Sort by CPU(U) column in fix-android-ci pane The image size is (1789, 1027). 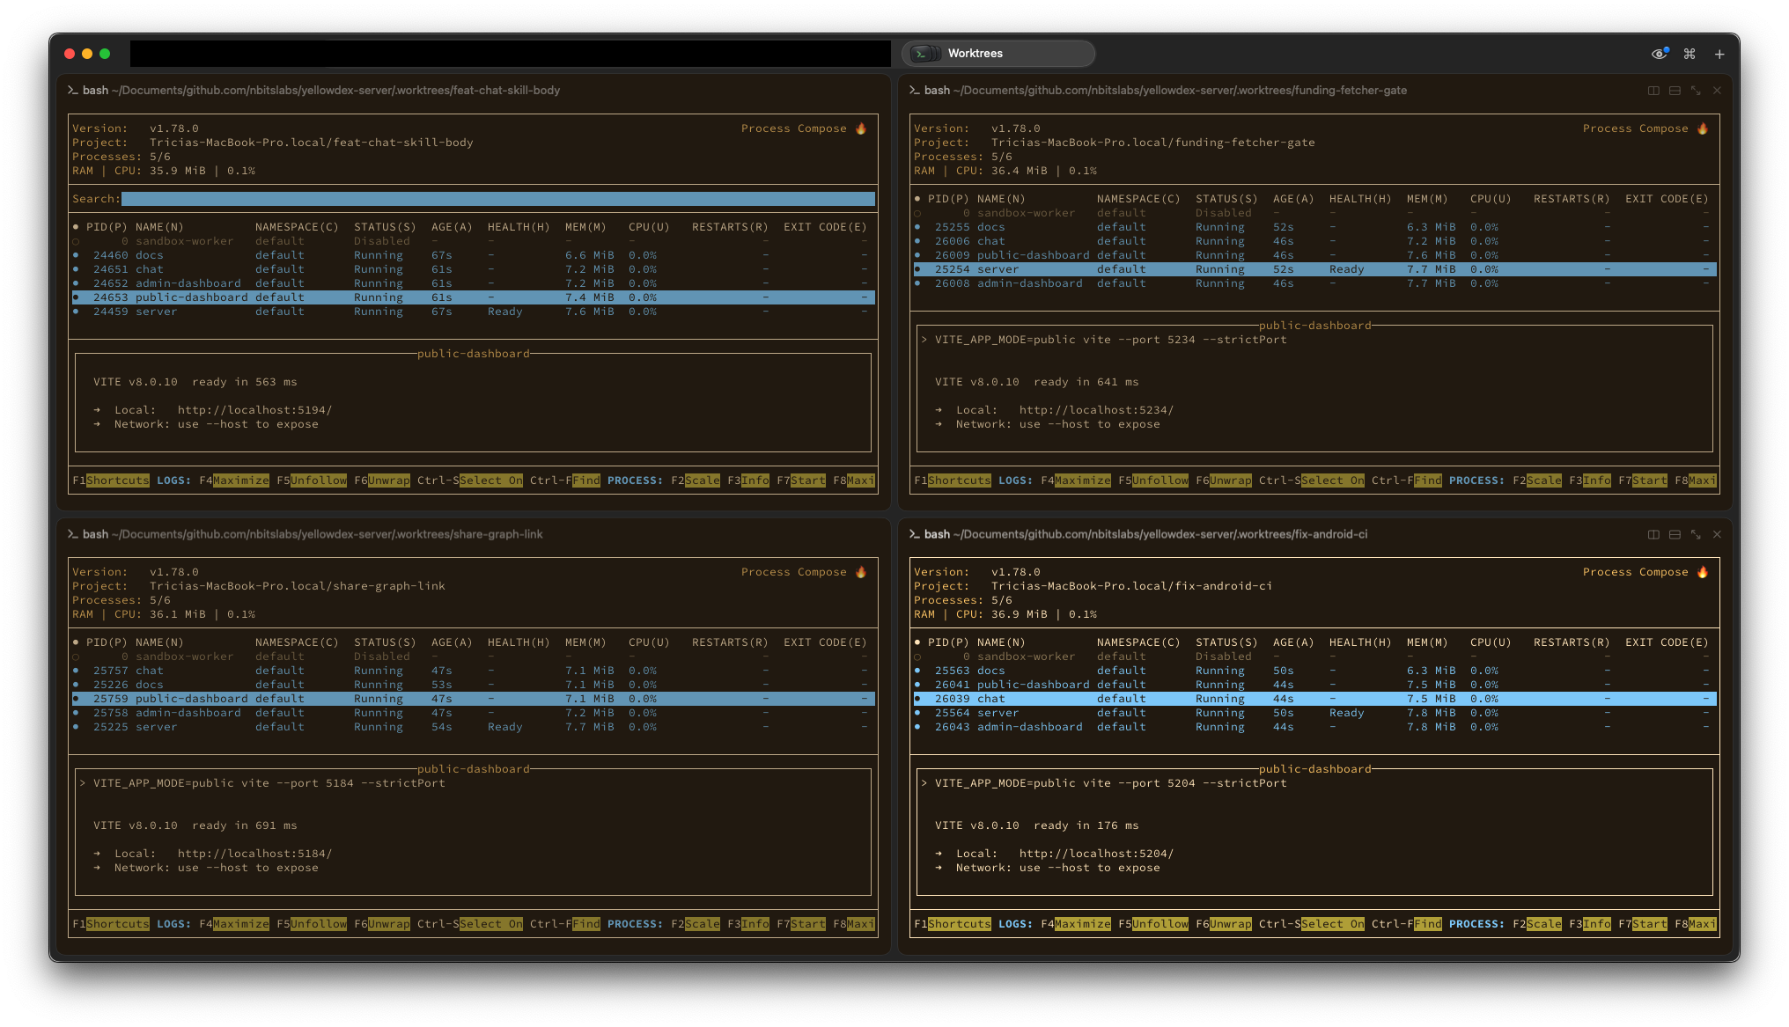(x=1491, y=642)
